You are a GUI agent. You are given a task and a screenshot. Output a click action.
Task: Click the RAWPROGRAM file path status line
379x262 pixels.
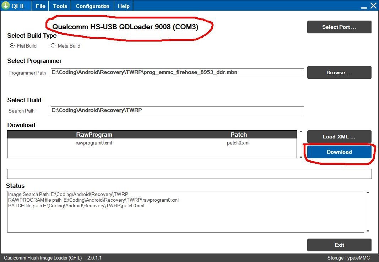pos(93,200)
